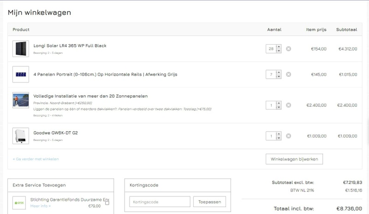Decrease Volledige Installatie quantity
Screen dimensions: 369x214
(x=279, y=108)
